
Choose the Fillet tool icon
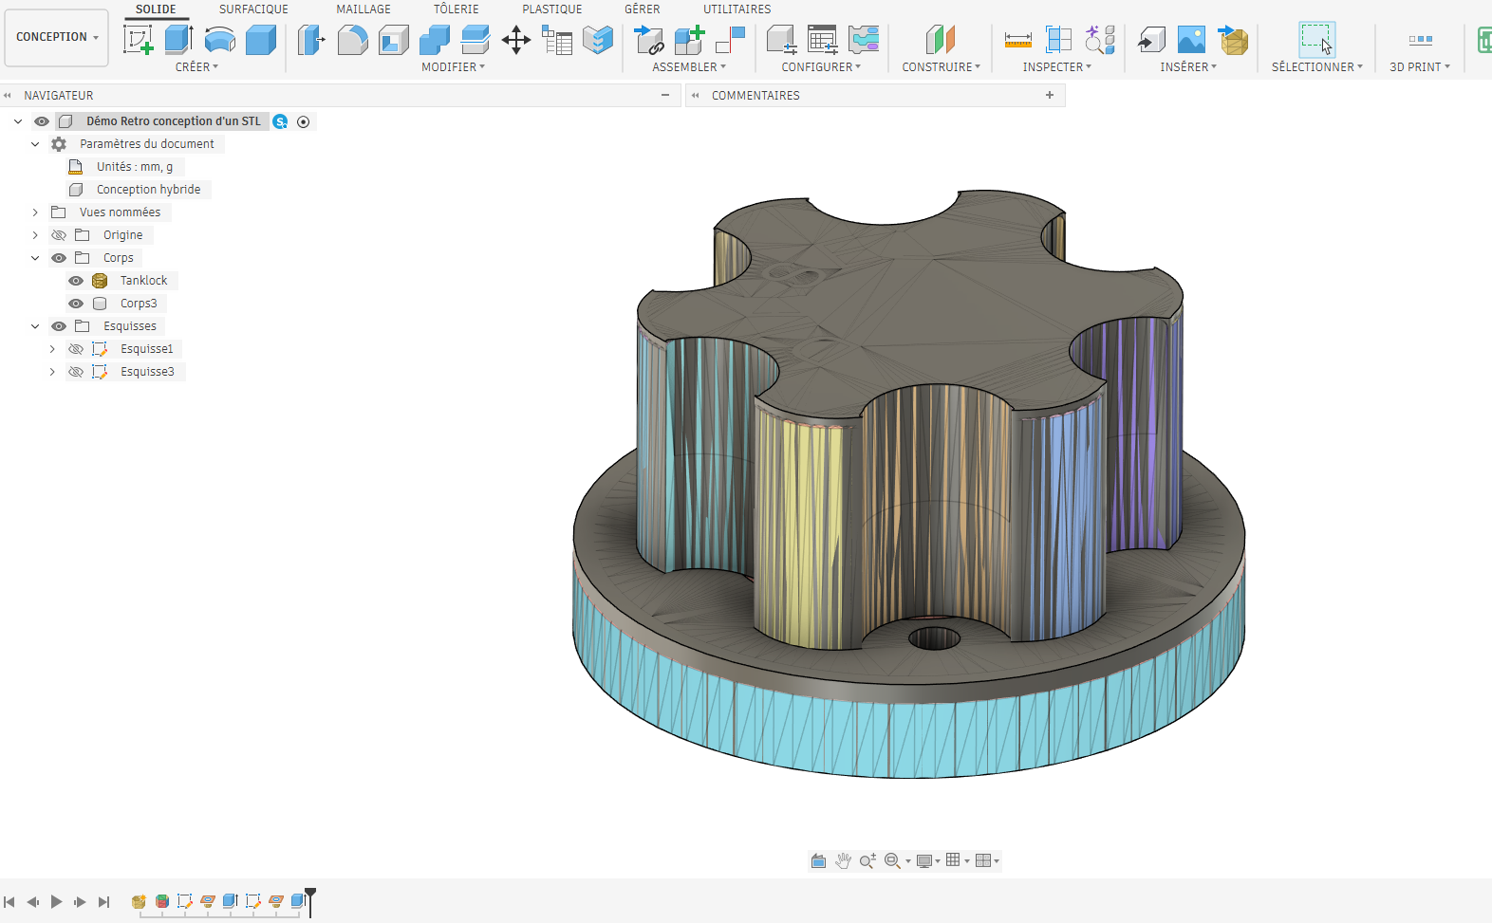pos(352,40)
